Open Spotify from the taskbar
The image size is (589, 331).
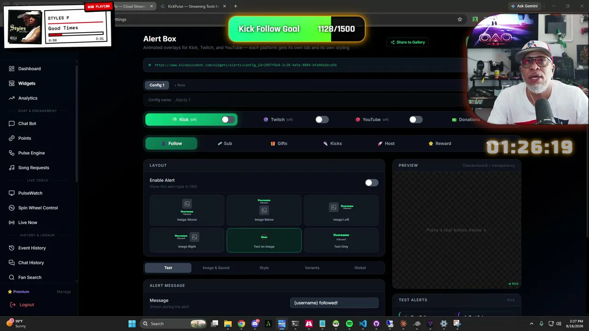(x=349, y=324)
